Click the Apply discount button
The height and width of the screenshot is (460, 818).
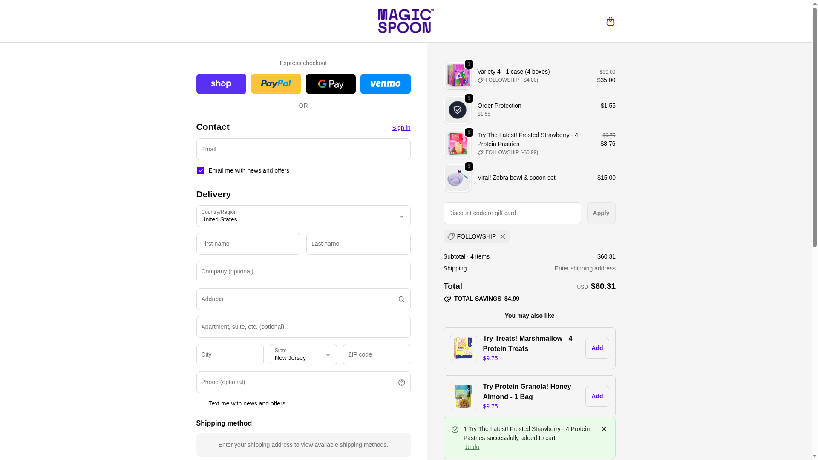coord(601,213)
